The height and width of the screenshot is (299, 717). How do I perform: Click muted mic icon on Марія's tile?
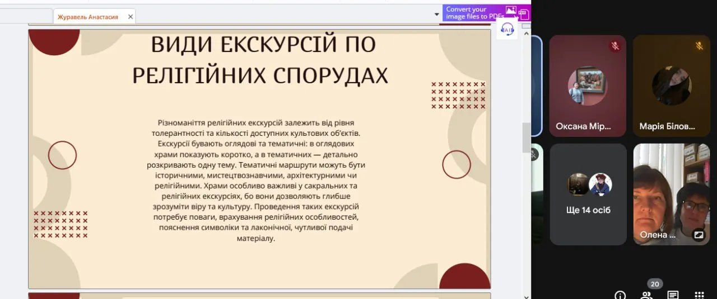click(699, 46)
